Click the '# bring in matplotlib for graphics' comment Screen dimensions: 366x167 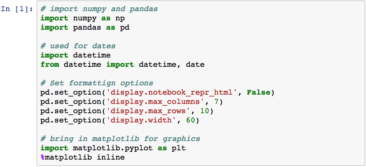(x=120, y=139)
